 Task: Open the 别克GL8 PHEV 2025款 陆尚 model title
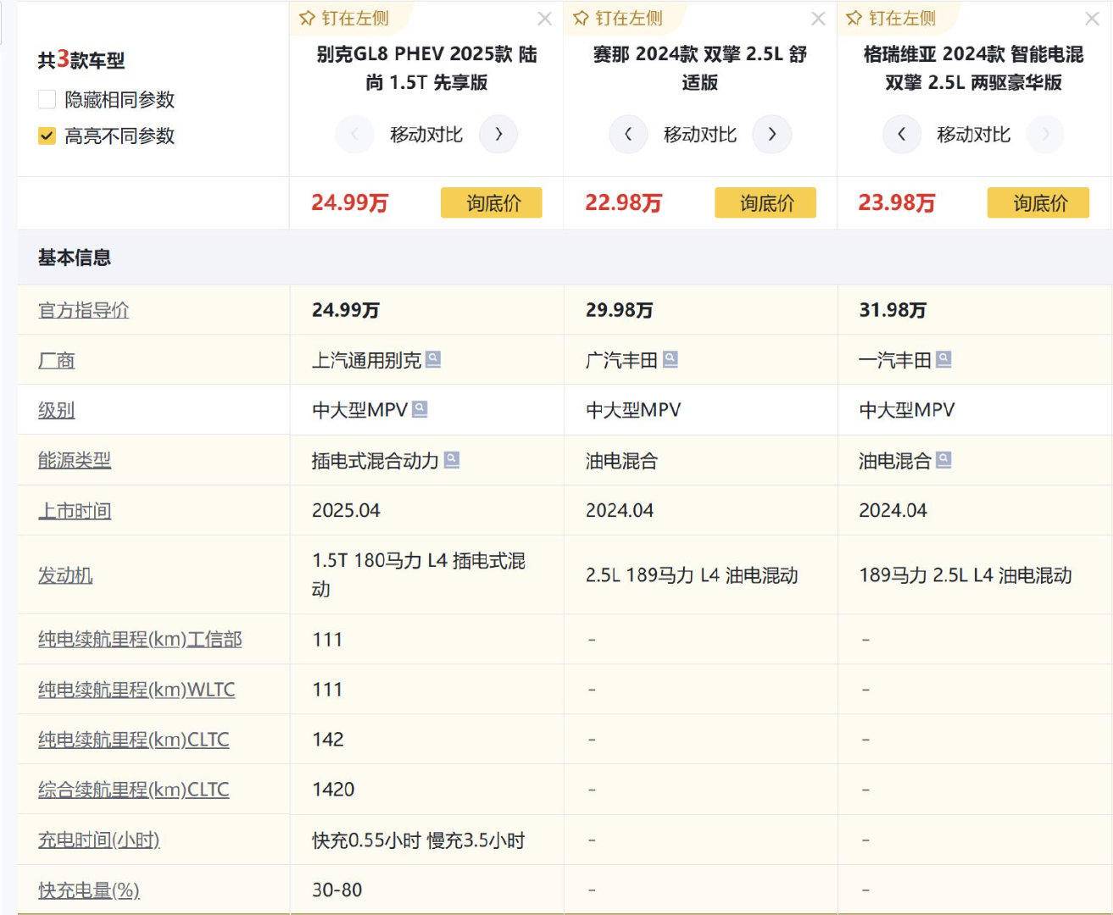tap(426, 68)
